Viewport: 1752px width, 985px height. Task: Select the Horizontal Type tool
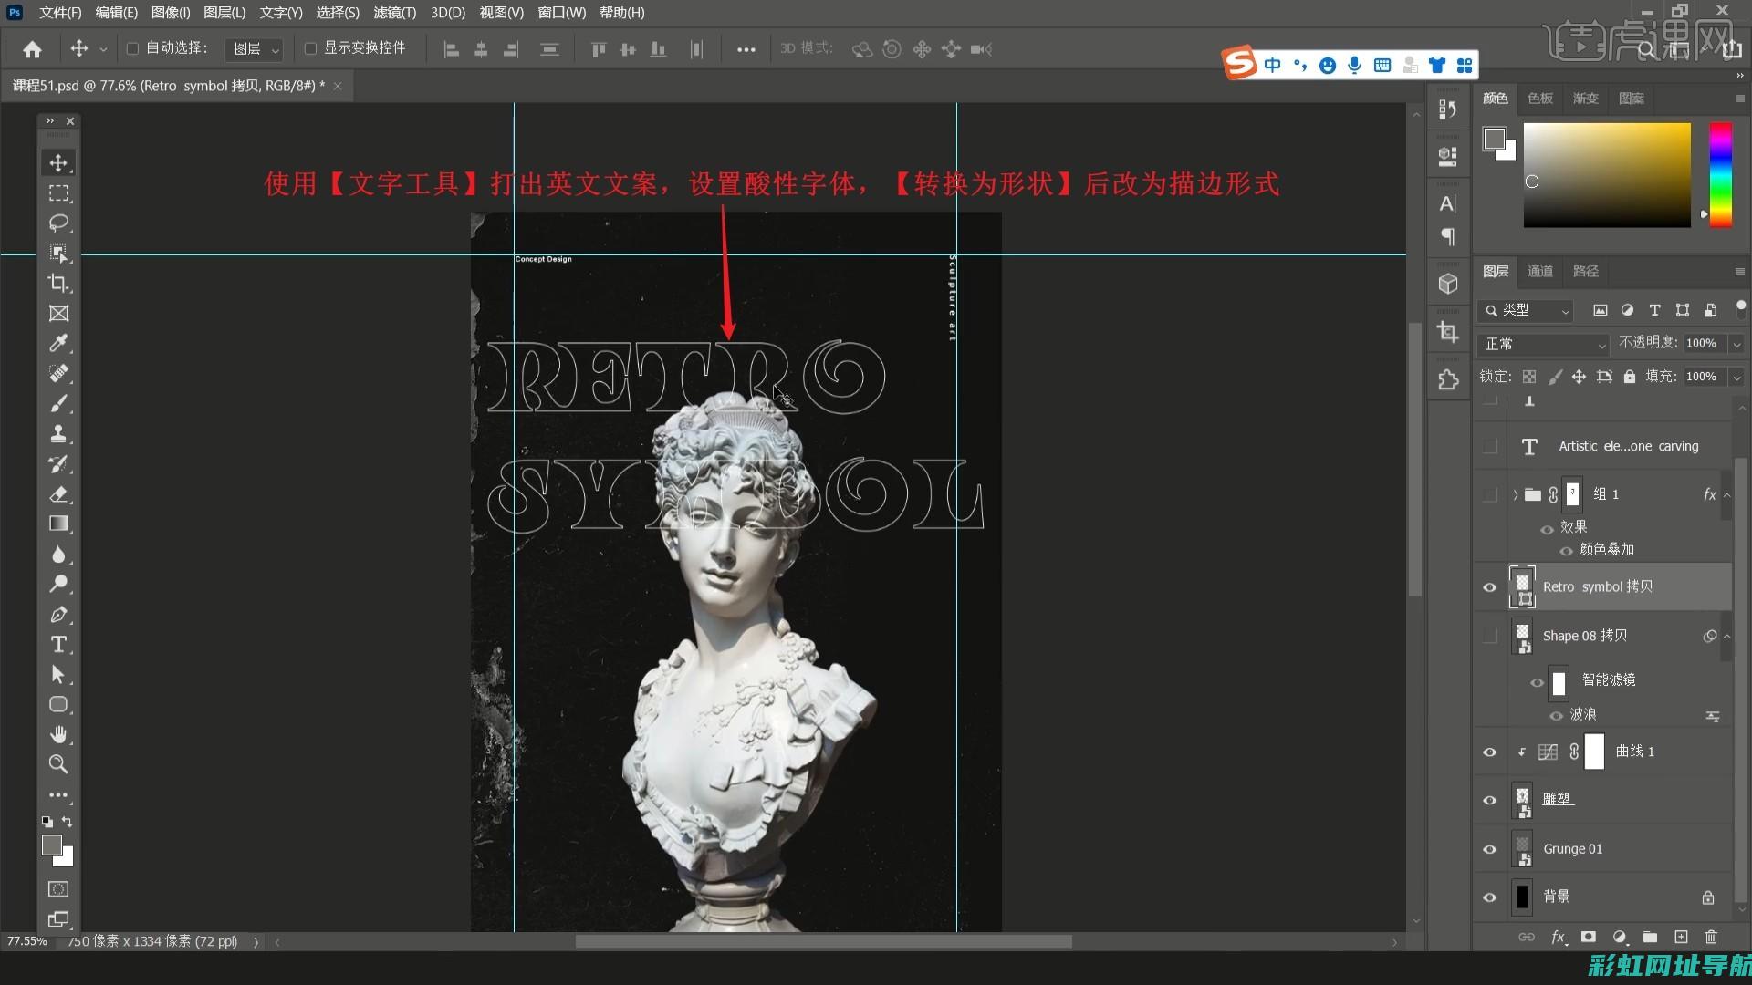pos(58,645)
